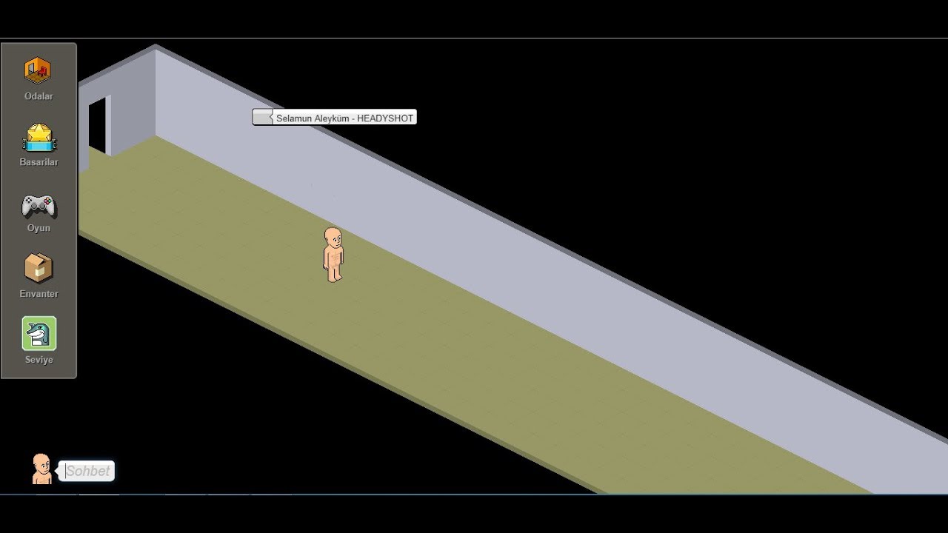Click the "Seviye" label
The height and width of the screenshot is (533, 948).
[39, 360]
